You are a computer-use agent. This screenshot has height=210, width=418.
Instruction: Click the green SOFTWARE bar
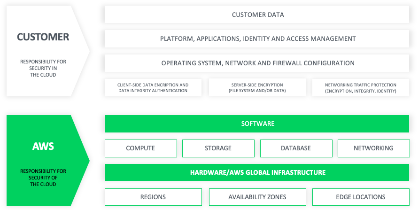point(257,124)
